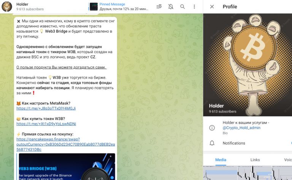Image resolution: width=292 pixels, height=180 pixels.
Task: Close the Profile panel with X
Action: [212, 6]
